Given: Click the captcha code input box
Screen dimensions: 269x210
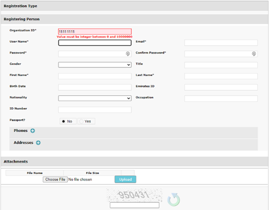Looking at the screenshot, I should (x=134, y=205).
